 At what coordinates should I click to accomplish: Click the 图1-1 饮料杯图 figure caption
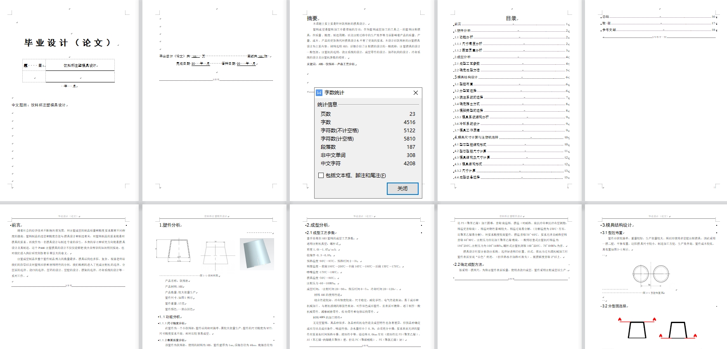click(x=210, y=276)
